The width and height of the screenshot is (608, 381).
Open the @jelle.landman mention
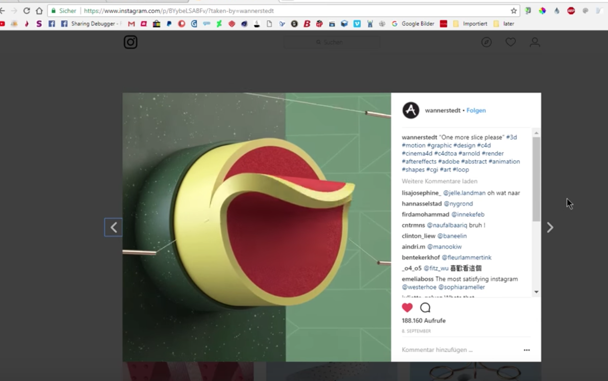coord(464,193)
